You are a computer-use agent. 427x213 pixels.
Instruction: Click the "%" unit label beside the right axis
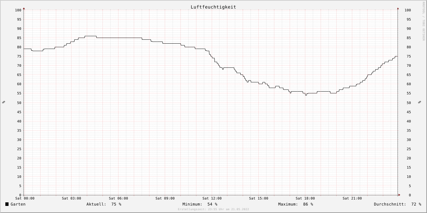(x=420, y=102)
